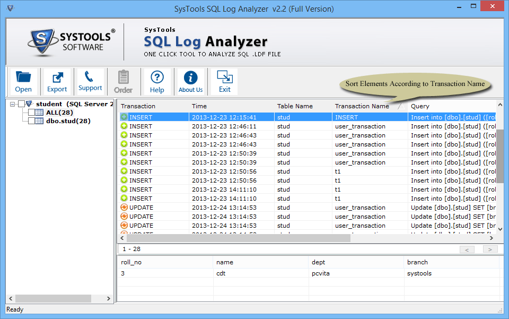Click the grid vertical scrollbar thumb

tap(500, 156)
